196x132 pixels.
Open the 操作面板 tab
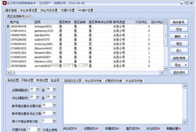coord(11,10)
